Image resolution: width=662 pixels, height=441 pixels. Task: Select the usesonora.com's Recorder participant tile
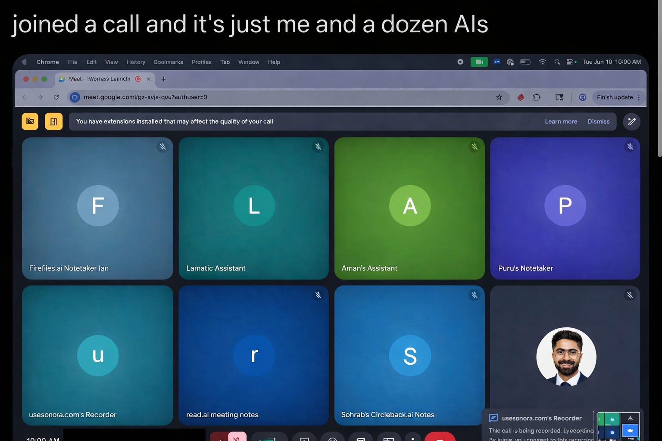97,355
